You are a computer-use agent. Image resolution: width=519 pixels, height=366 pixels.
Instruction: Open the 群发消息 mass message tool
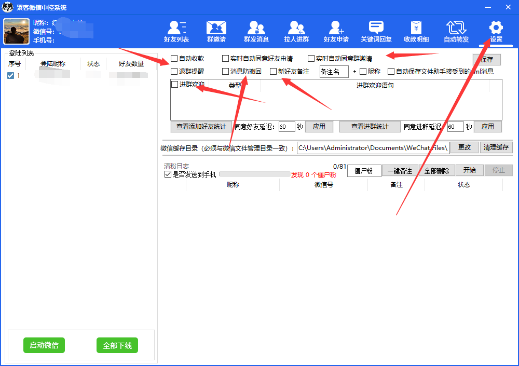click(256, 31)
